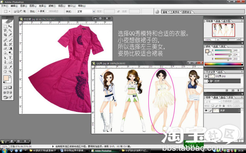
Task: Toggle anti-alias checkbox in options bar
Action: (48, 11)
